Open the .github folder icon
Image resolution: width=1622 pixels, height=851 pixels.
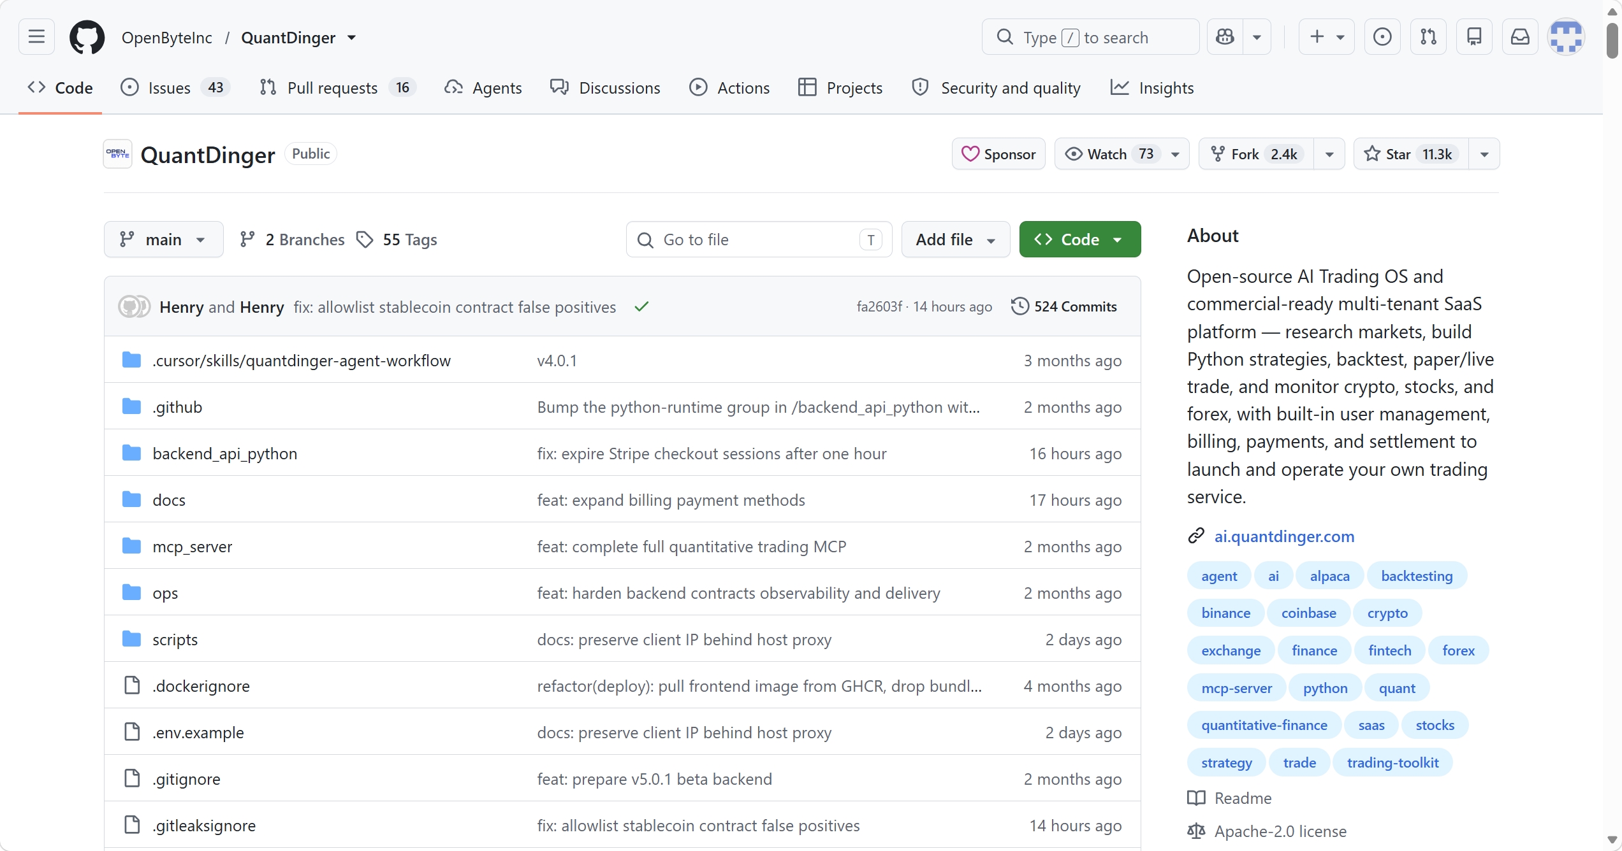(x=131, y=406)
